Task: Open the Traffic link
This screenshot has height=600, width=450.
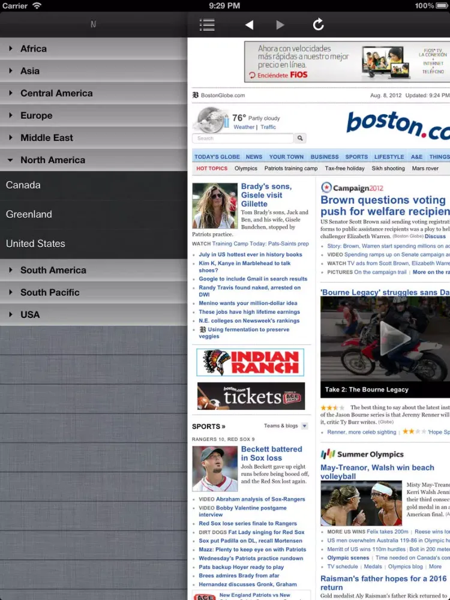Action: [x=268, y=127]
